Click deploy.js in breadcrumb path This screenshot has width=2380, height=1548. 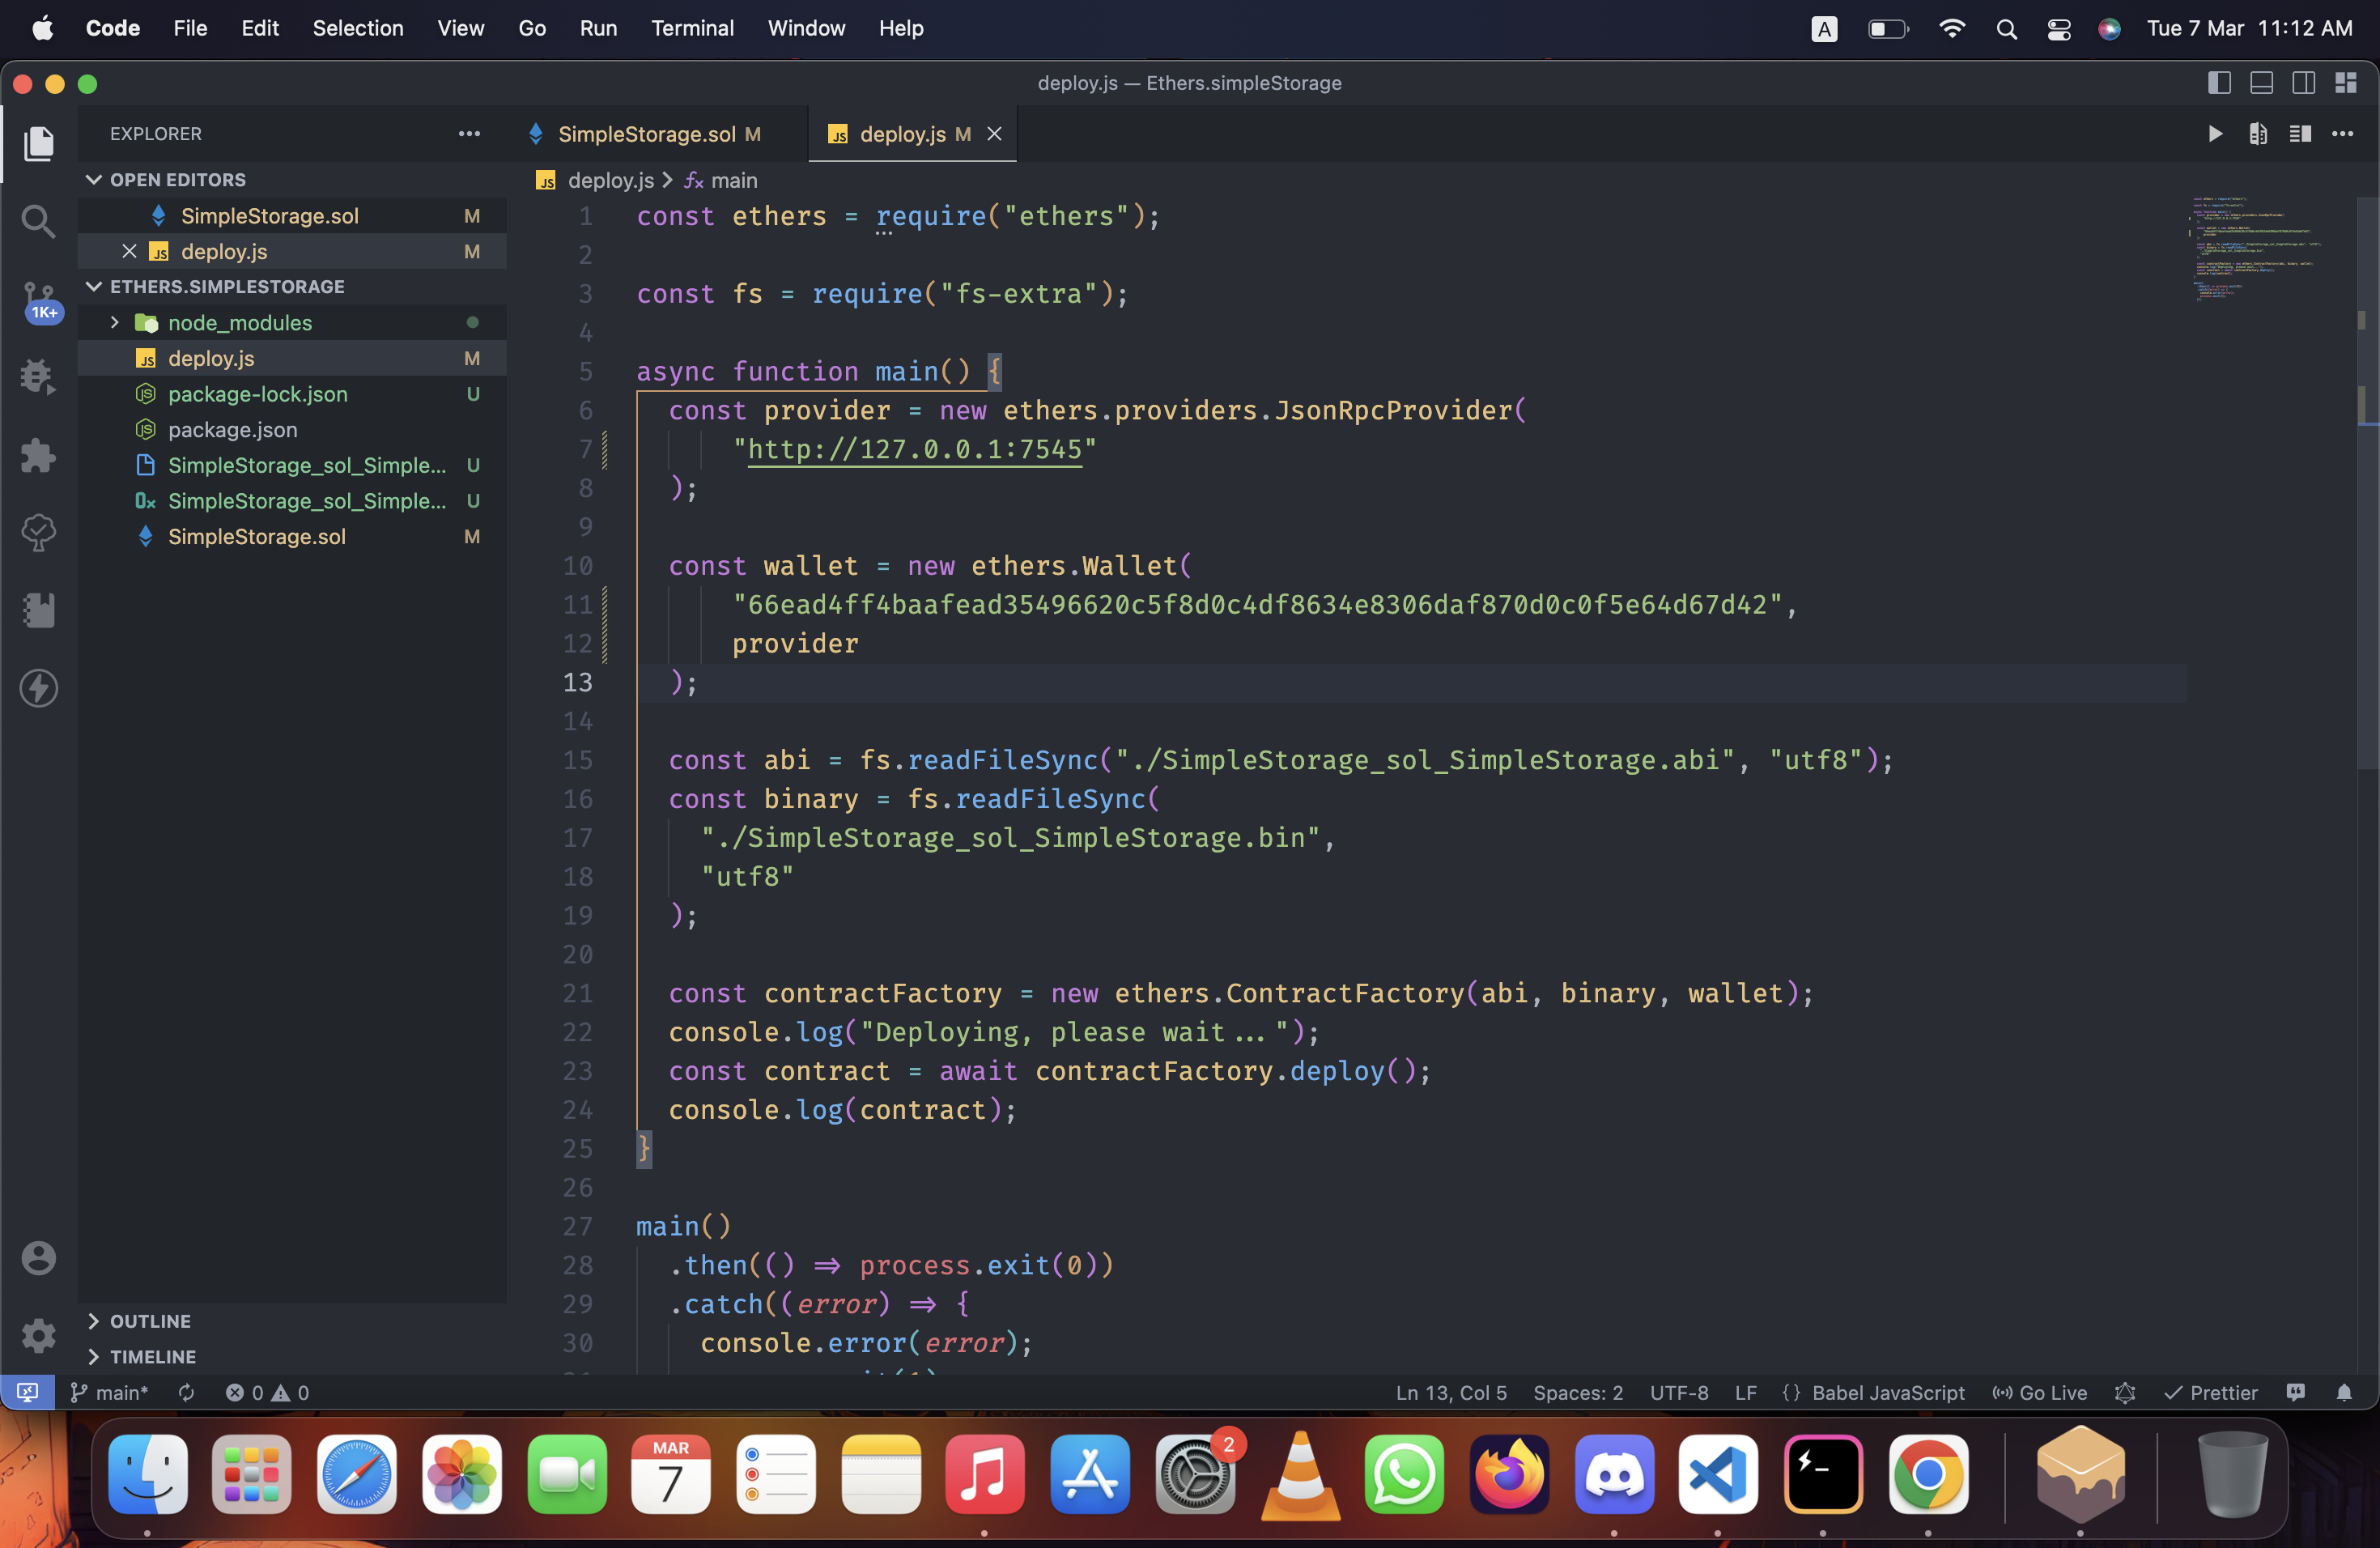pos(610,180)
